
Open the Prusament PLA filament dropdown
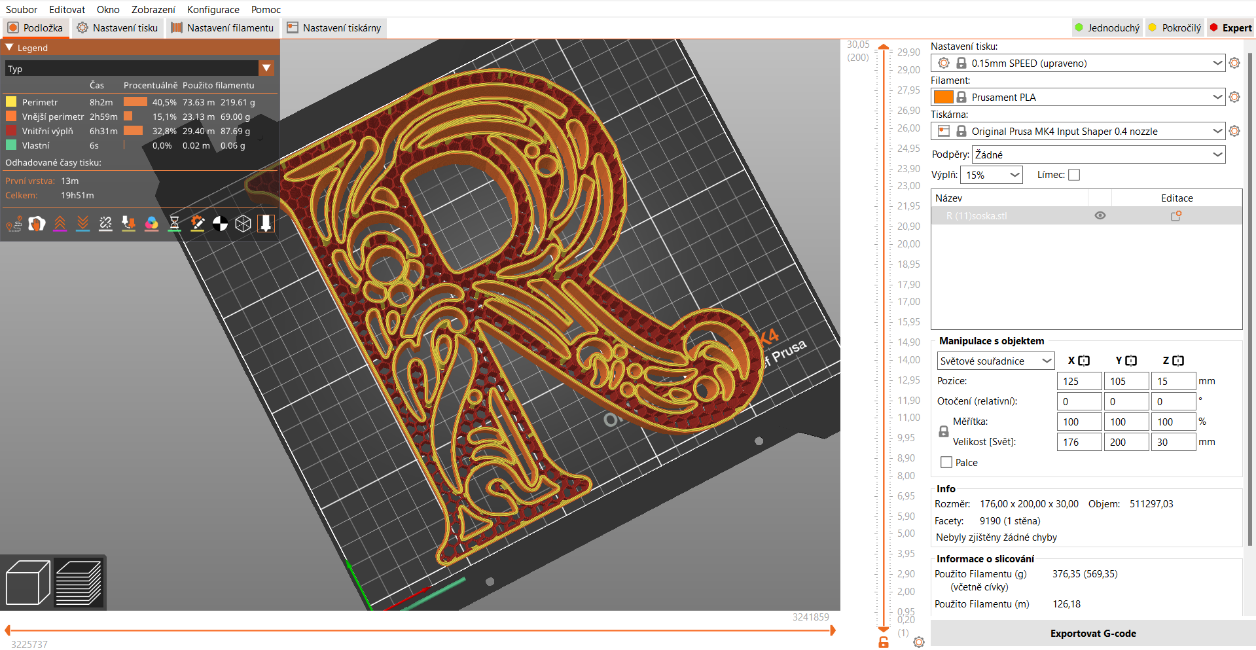pyautogui.click(x=1078, y=97)
